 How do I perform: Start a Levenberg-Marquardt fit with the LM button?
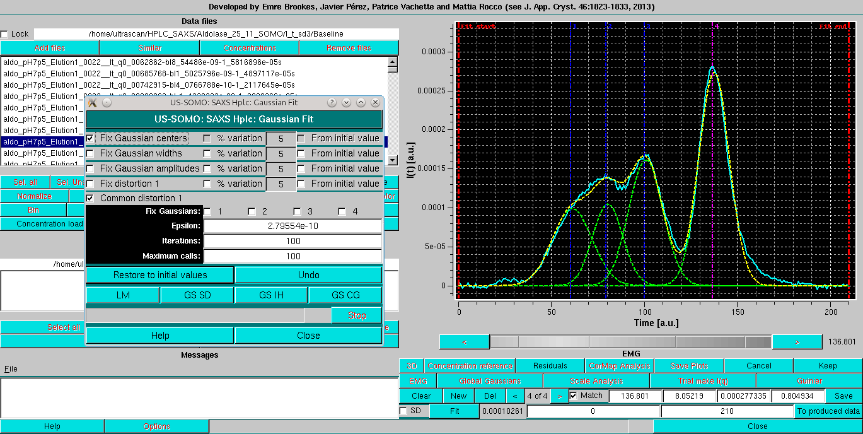pos(122,294)
